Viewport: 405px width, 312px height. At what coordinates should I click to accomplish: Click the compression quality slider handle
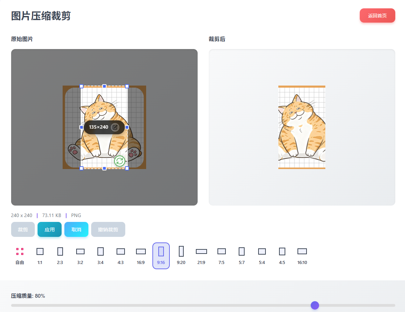315,305
